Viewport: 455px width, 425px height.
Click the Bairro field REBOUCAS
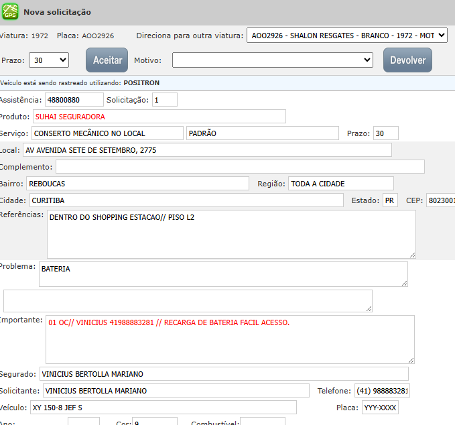coord(137,184)
